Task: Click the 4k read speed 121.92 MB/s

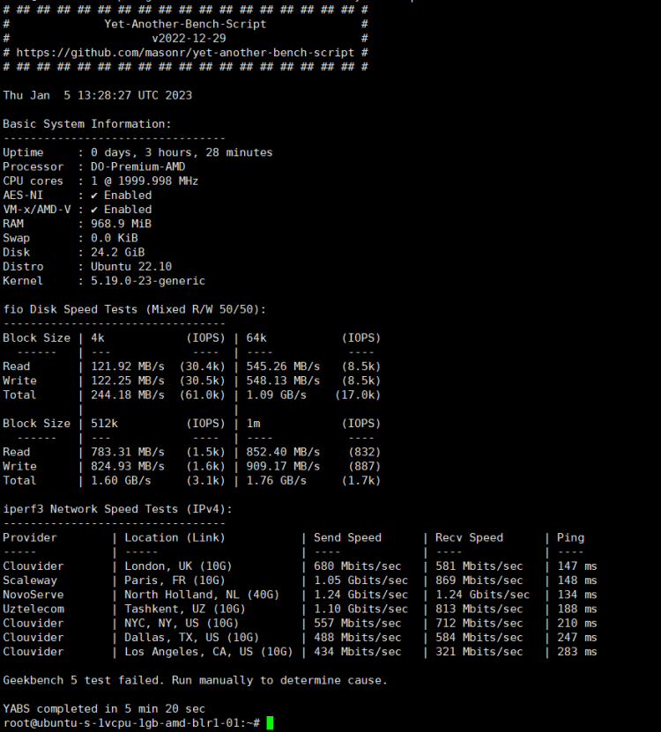Action: [128, 366]
